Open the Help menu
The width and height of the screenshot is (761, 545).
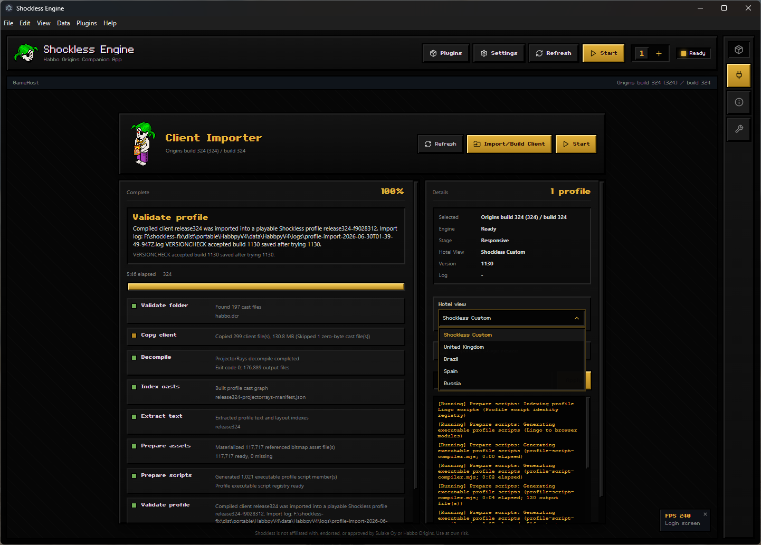click(x=110, y=23)
